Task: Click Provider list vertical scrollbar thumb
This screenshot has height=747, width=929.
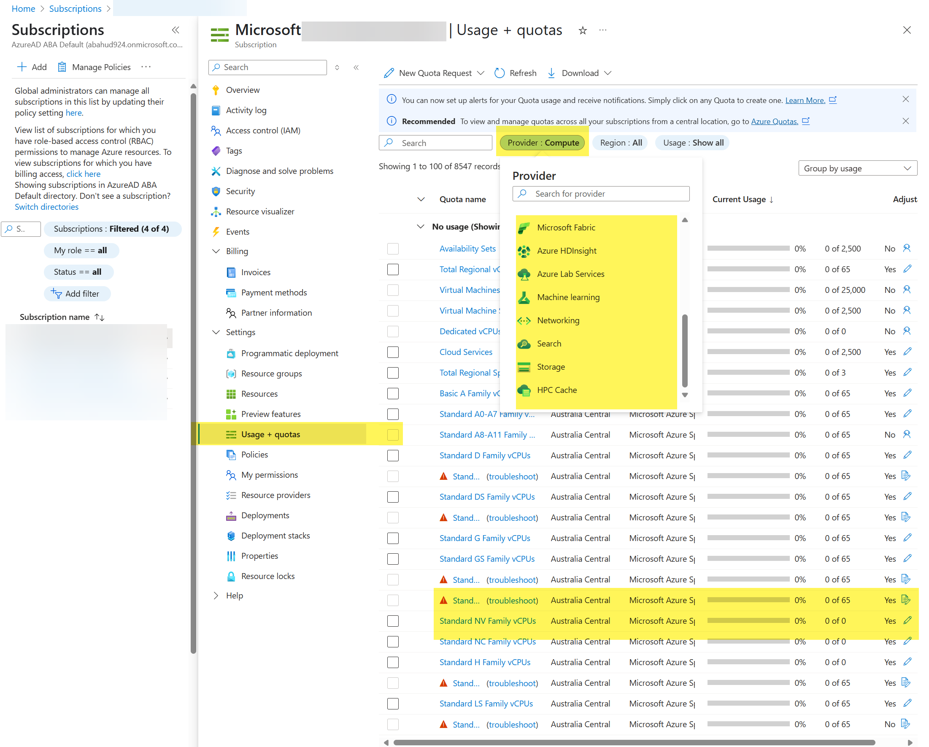Action: (685, 351)
